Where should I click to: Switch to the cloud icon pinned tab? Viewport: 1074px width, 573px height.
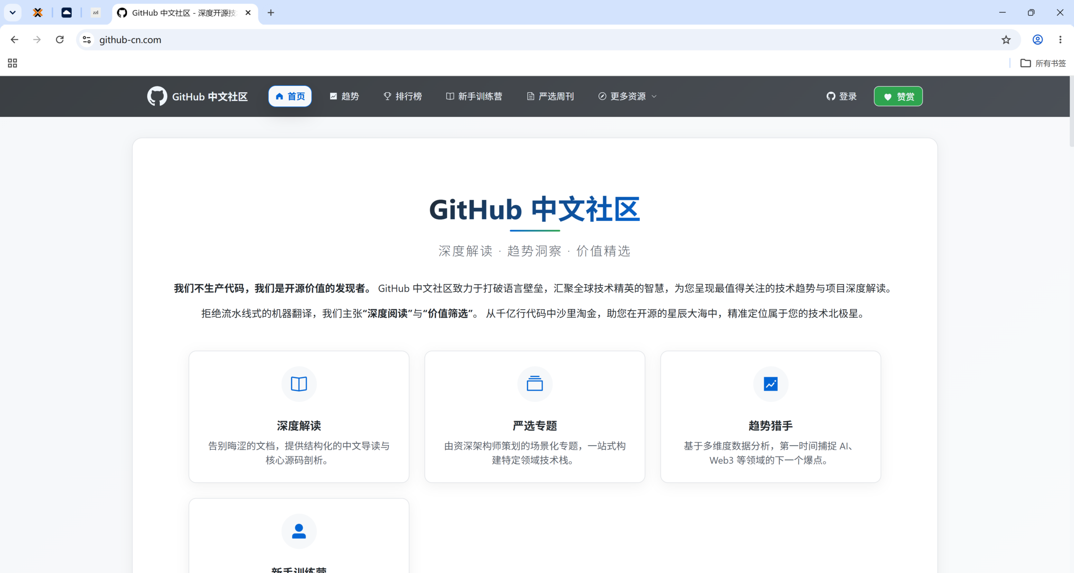(67, 13)
